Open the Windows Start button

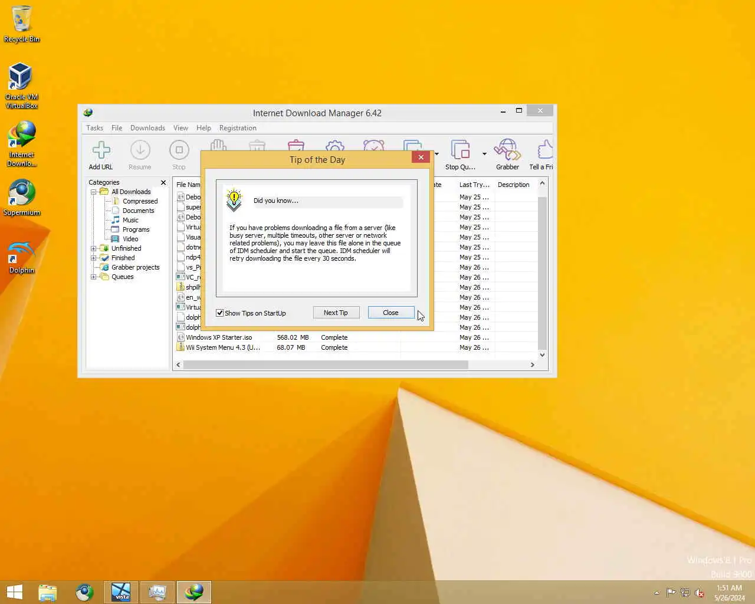(14, 592)
